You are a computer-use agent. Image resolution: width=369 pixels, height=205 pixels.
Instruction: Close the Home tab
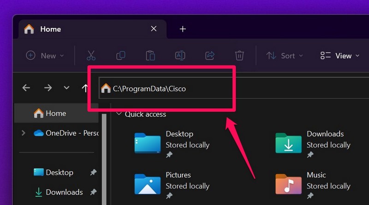[x=154, y=28]
